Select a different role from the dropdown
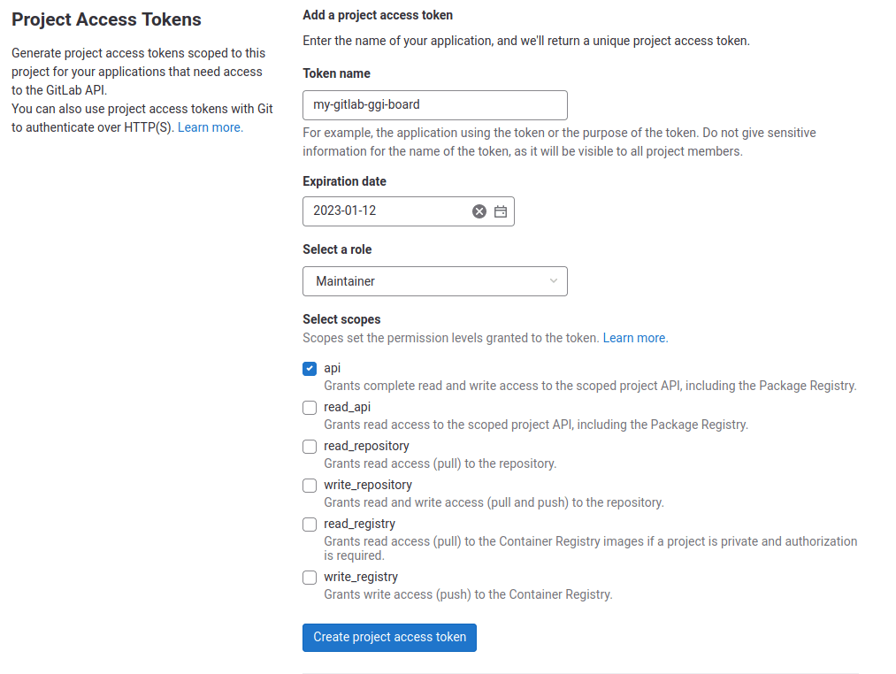The height and width of the screenshot is (674, 896). (x=434, y=280)
